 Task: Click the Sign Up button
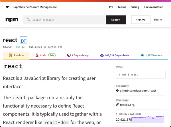click(x=141, y=20)
